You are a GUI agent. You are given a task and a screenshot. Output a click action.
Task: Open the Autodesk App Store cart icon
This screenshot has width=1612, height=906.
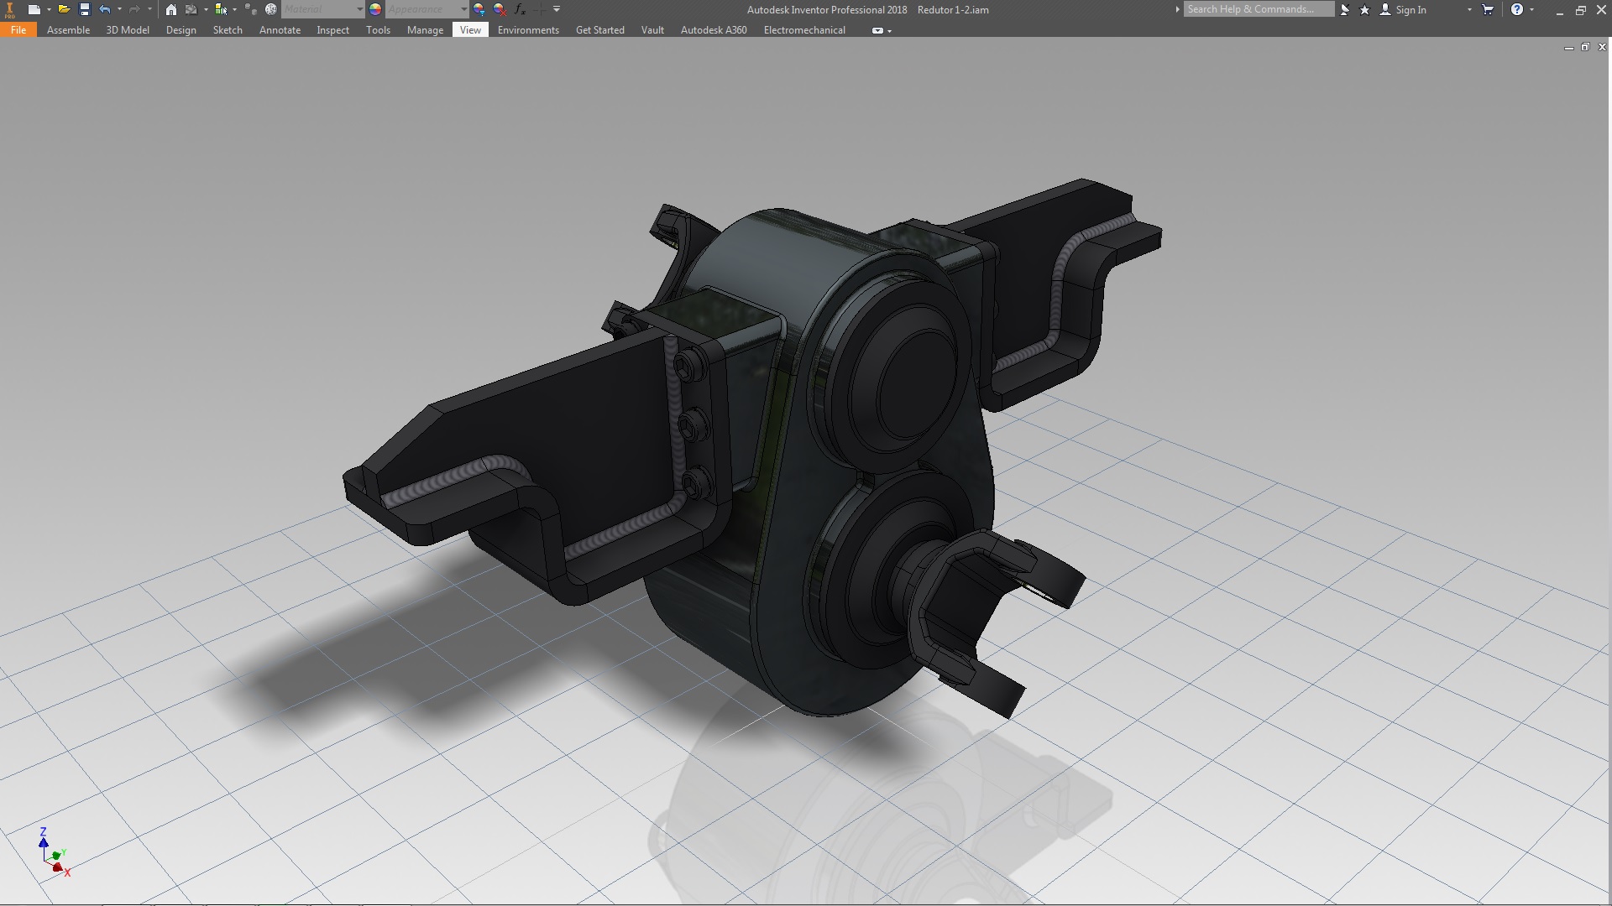pyautogui.click(x=1488, y=9)
